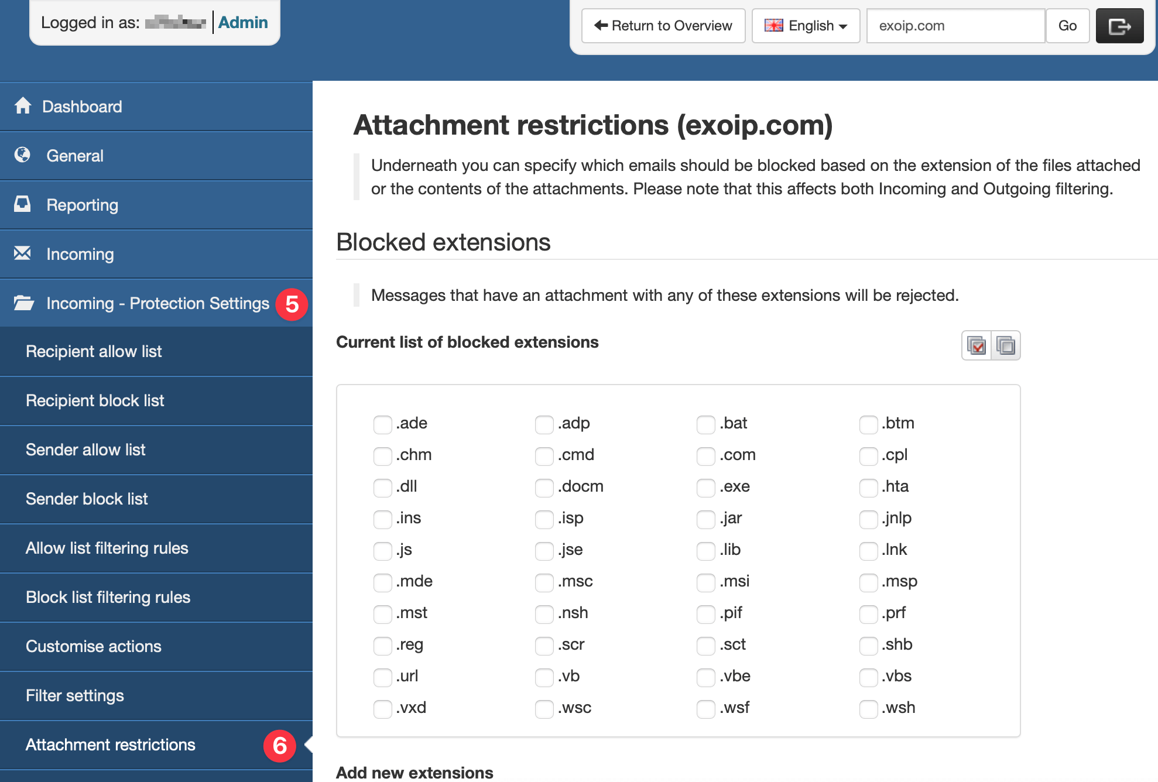This screenshot has width=1158, height=782.
Task: Check the .js extension checkbox
Action: (x=382, y=551)
